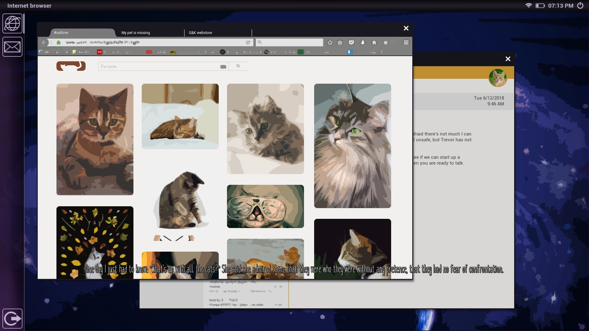Click the kitten avatar in email window

coord(497,78)
